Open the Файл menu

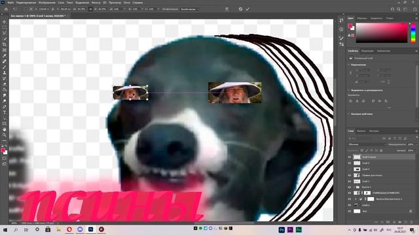10,3
